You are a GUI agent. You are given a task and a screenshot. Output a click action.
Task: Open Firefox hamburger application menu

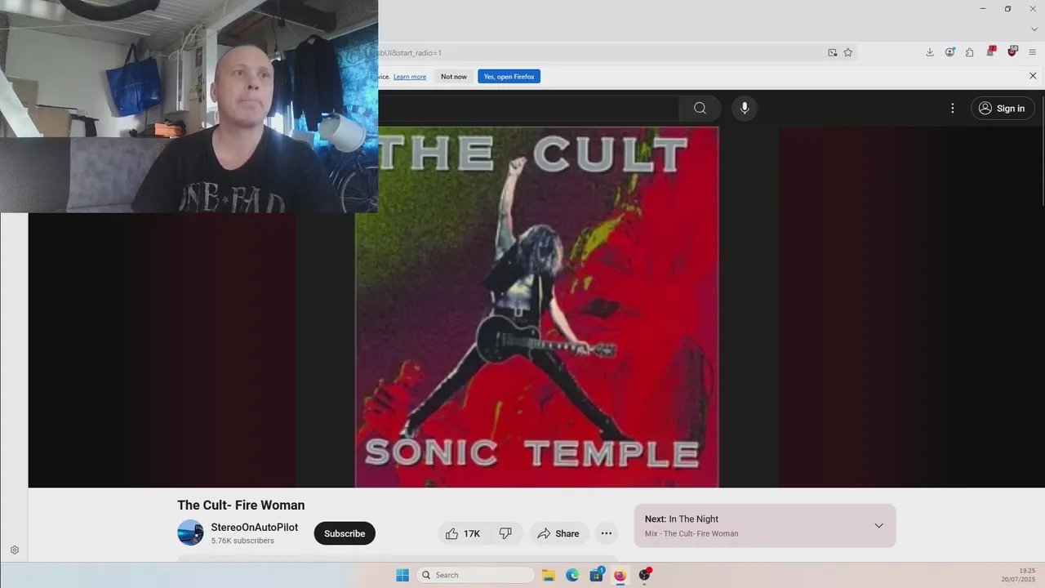click(1033, 52)
